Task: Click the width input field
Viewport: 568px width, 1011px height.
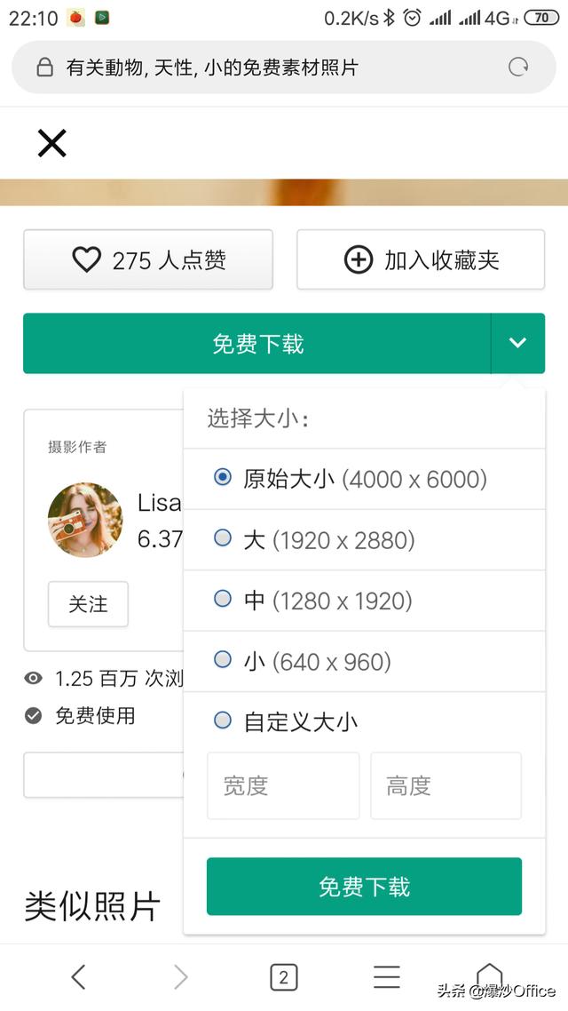Action: [x=283, y=785]
